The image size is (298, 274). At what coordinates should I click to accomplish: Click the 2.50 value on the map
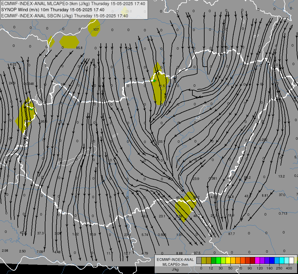click(x=23, y=251)
